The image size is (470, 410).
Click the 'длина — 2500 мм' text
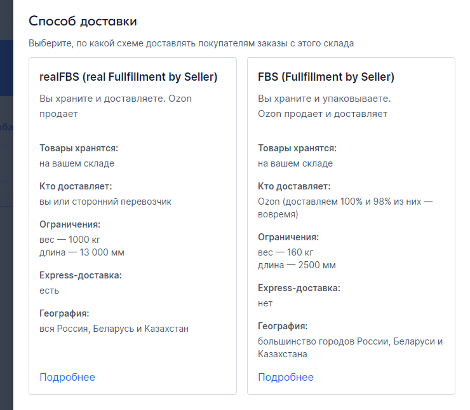point(297,265)
